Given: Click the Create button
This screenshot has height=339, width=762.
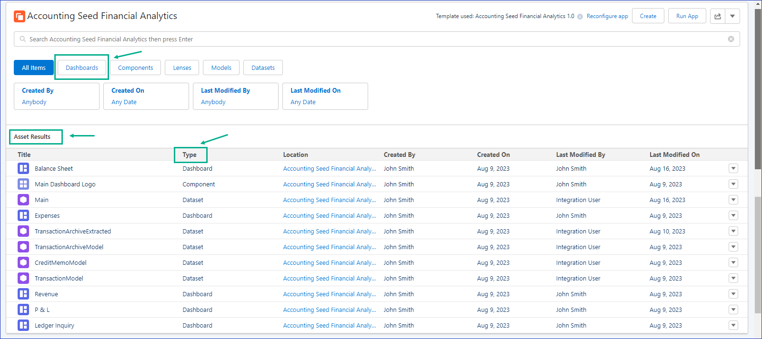Looking at the screenshot, I should pos(648,16).
